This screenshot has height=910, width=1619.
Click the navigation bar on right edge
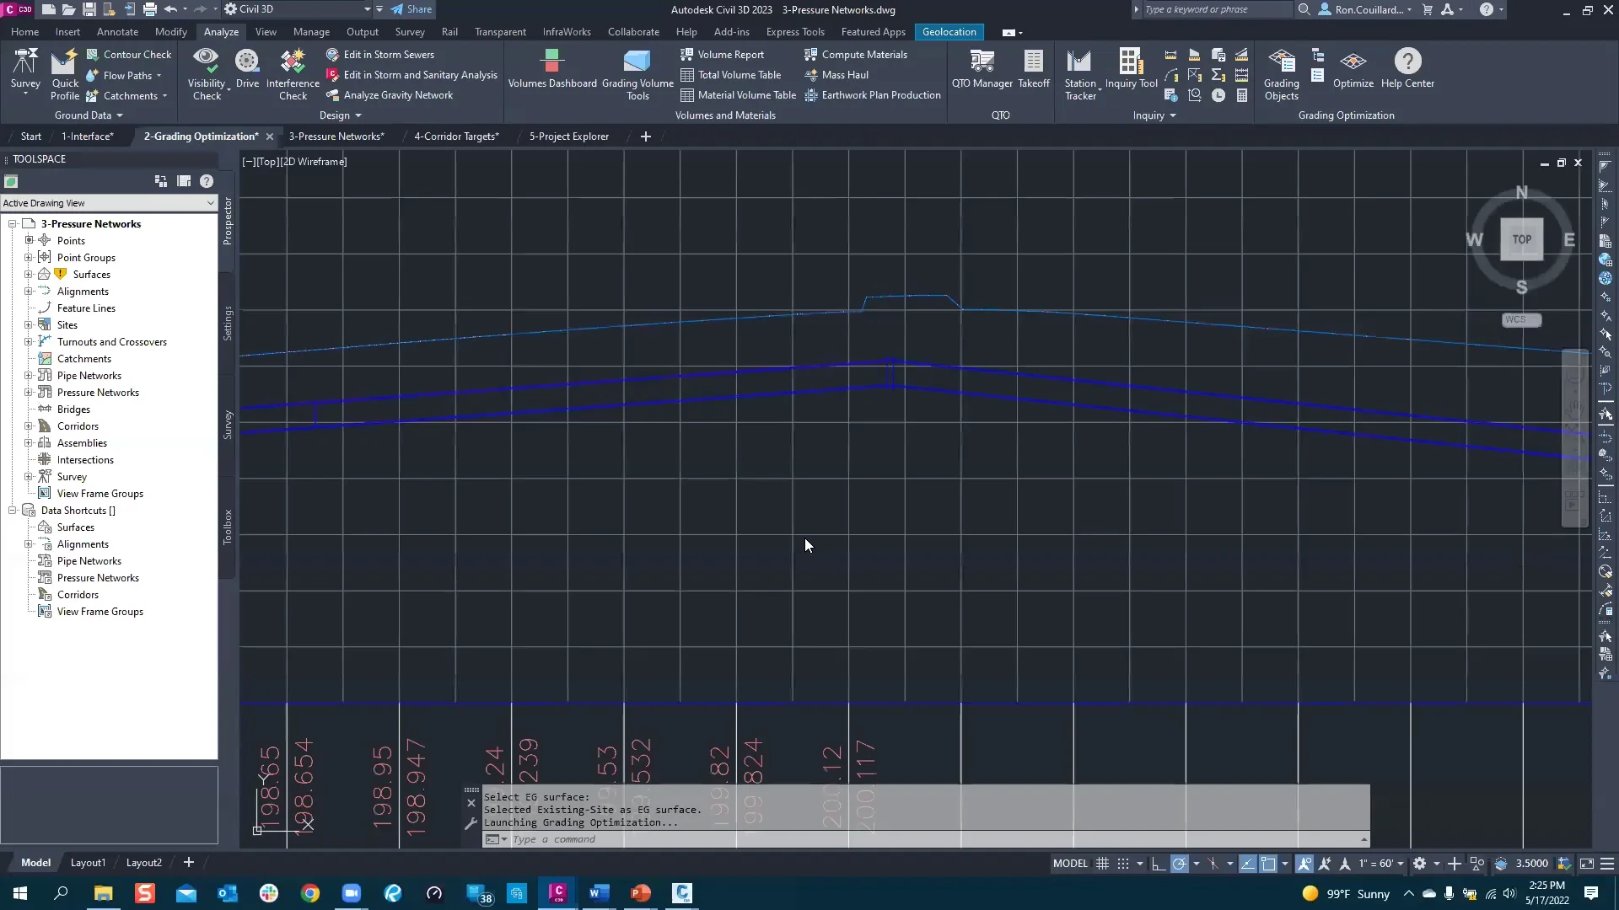[1574, 438]
